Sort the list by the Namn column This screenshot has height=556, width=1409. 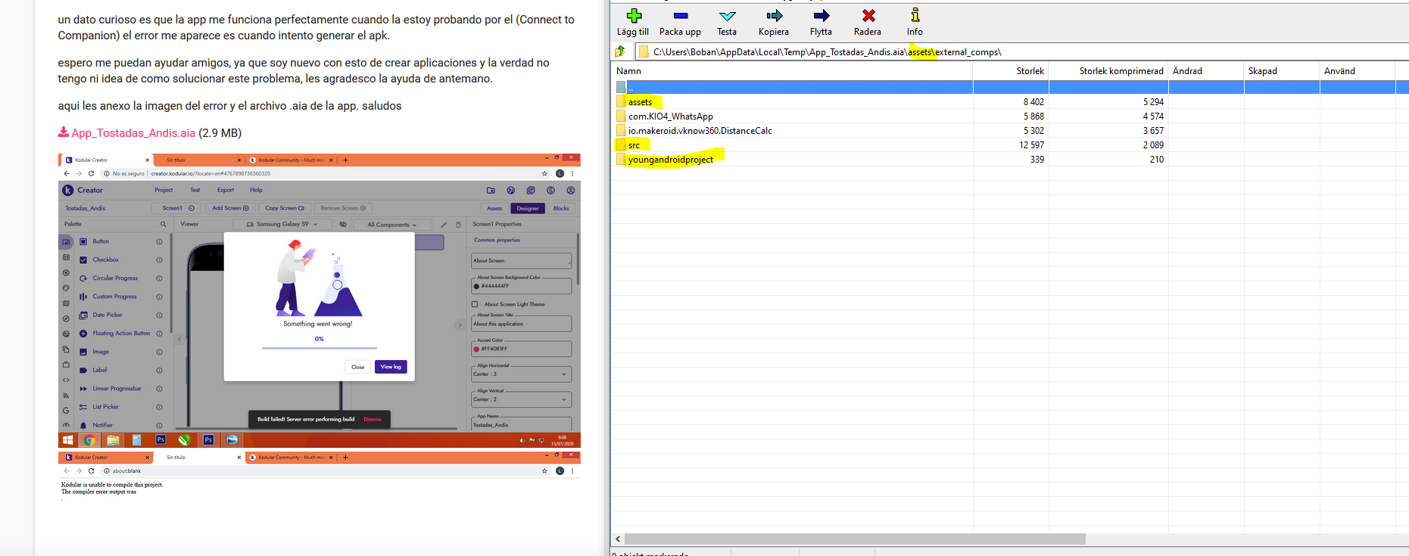coord(791,71)
